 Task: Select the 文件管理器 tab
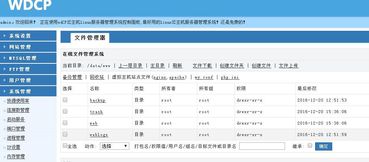click(90, 37)
